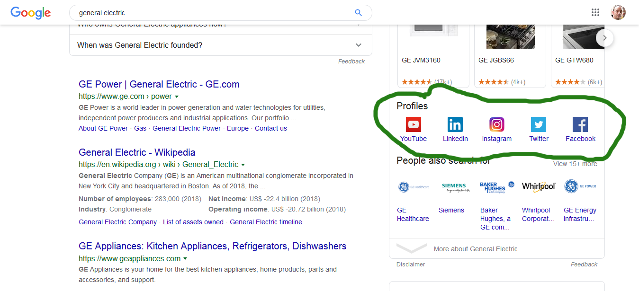The image size is (639, 291).
Task: Click 'View 15+ more' link
Action: pos(575,164)
